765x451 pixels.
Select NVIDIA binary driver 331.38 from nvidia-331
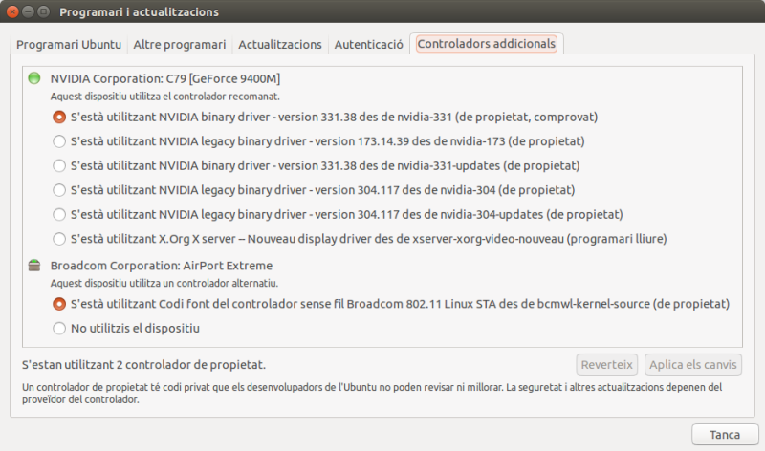tap(59, 118)
